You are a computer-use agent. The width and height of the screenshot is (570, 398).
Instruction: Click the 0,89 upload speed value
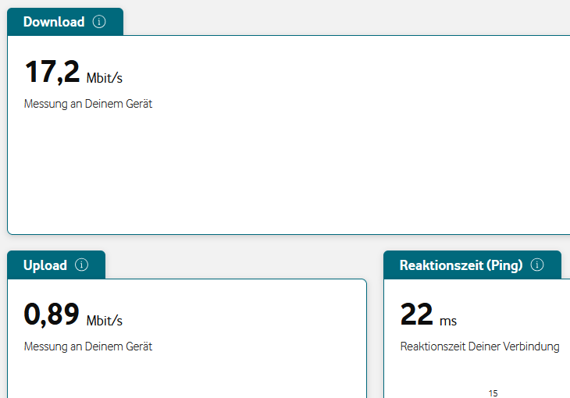coord(52,314)
